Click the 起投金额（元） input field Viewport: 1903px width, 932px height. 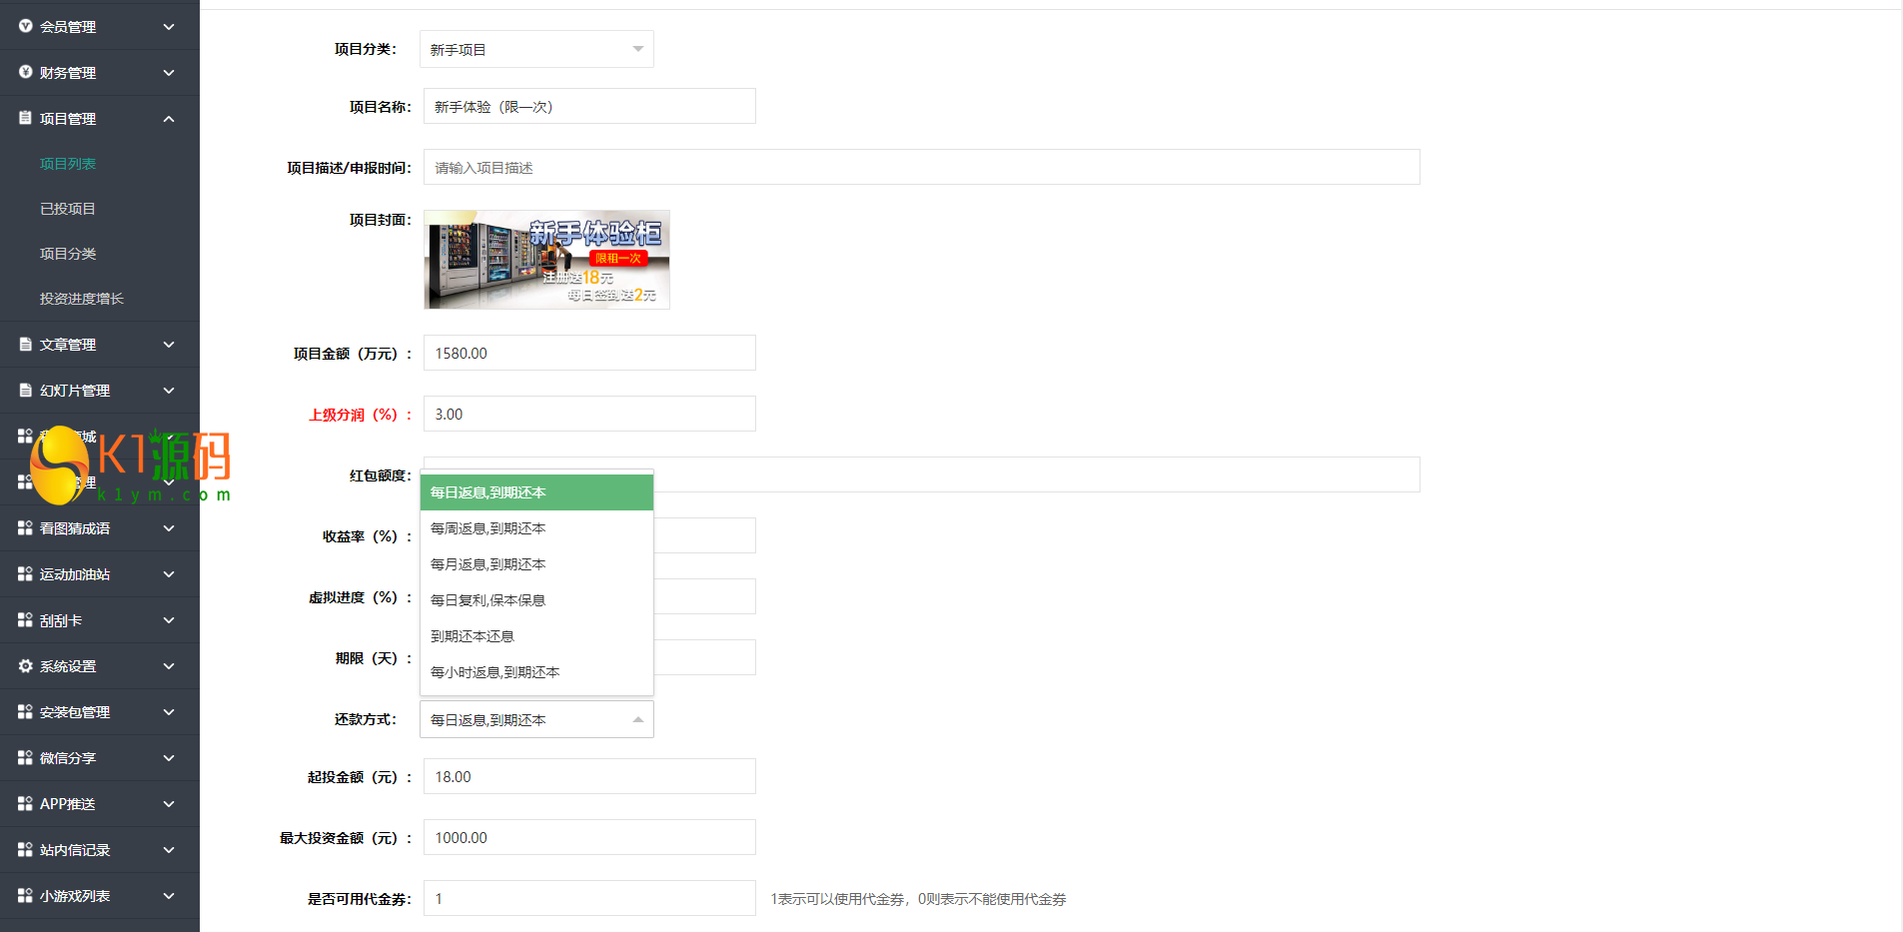(x=589, y=776)
